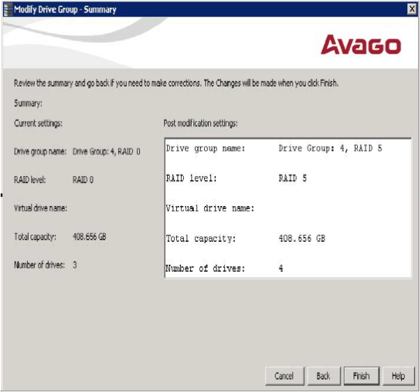Click the title bar application icon
420x392 pixels.
coord(8,10)
